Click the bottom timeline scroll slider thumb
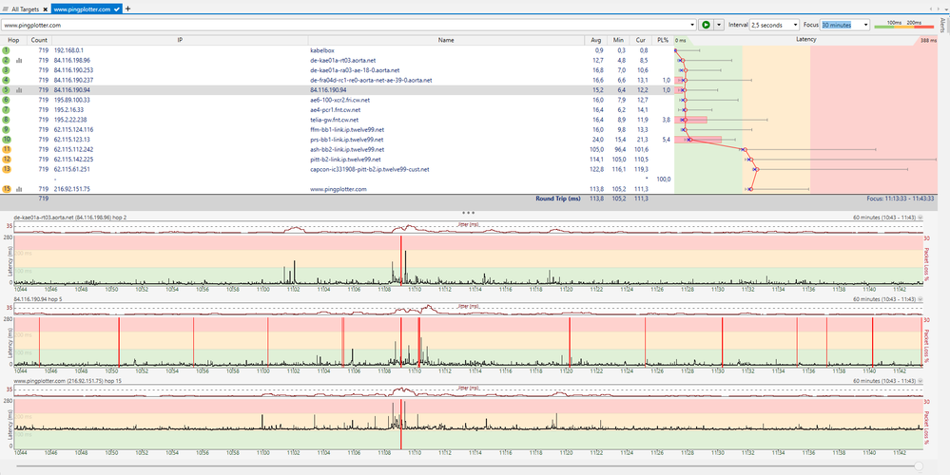 919,465
